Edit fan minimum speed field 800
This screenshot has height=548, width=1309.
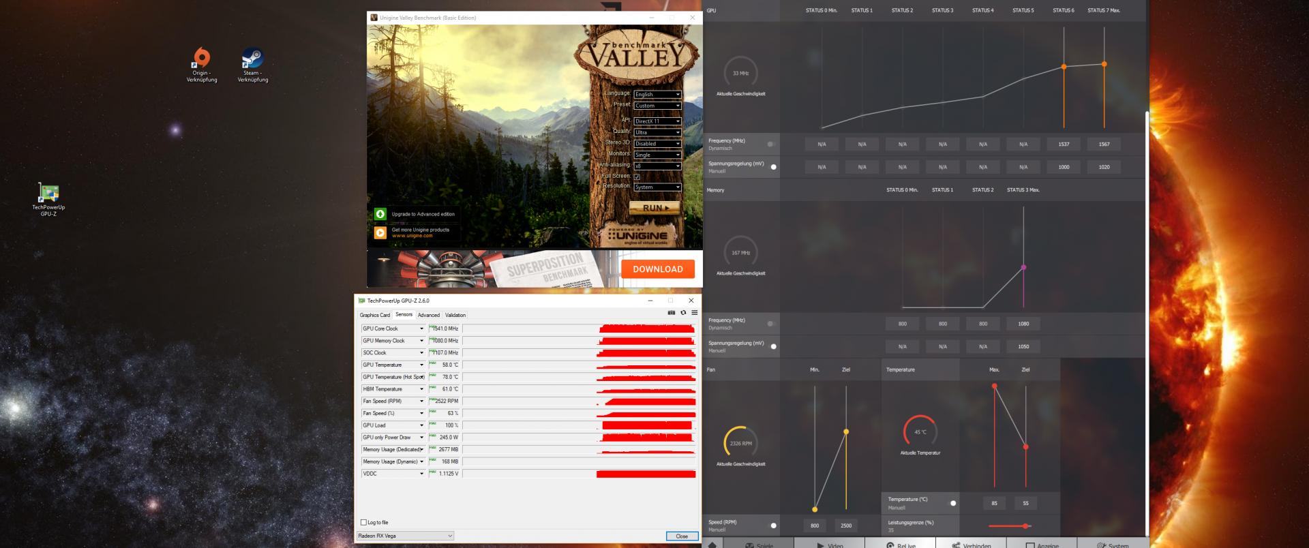[x=815, y=526]
